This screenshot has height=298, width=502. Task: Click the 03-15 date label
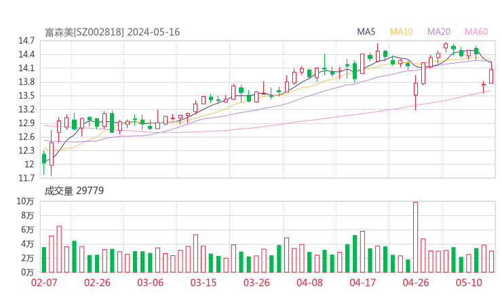point(204,282)
